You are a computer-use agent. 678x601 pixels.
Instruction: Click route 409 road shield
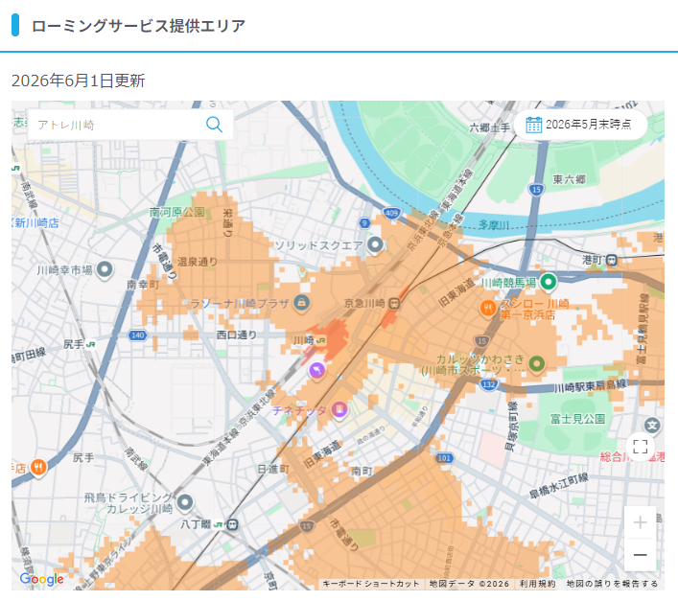391,213
